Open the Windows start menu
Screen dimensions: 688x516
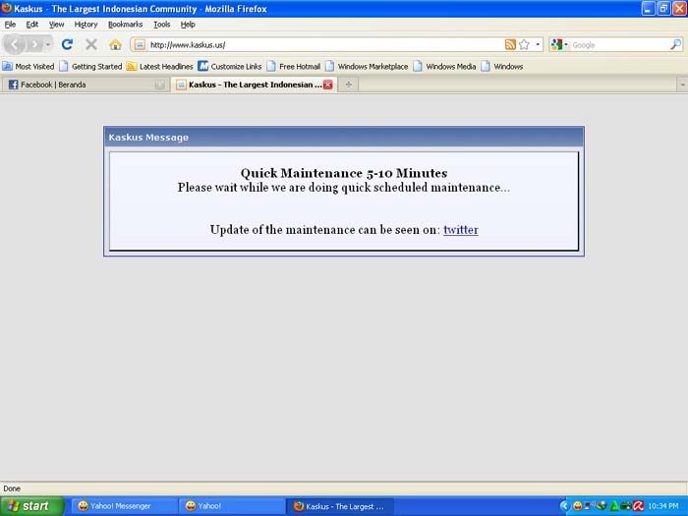pyautogui.click(x=31, y=506)
